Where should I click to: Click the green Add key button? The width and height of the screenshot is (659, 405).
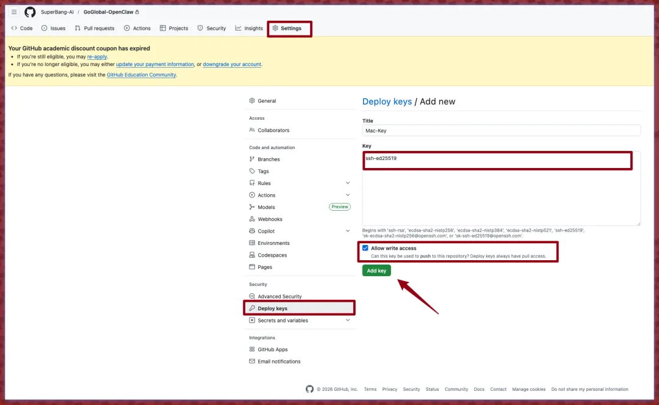point(376,271)
